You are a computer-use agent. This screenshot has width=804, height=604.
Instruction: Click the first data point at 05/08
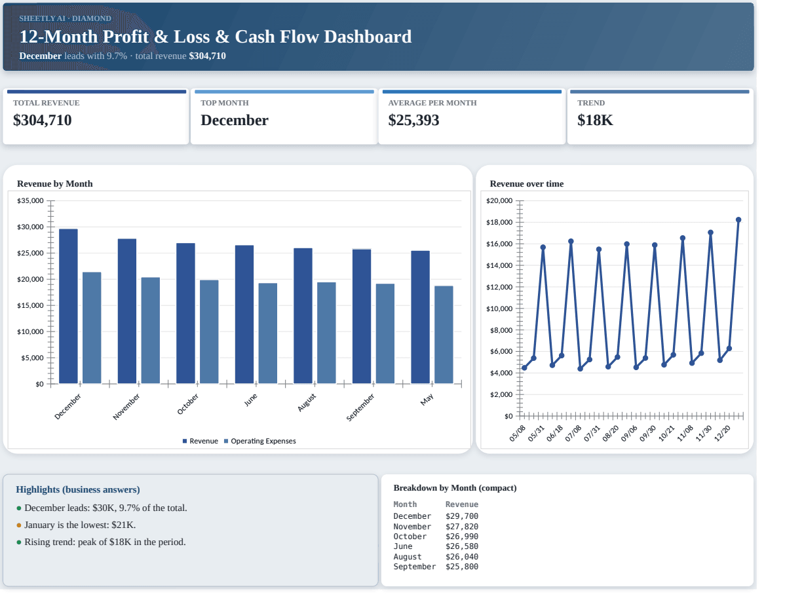pos(524,368)
